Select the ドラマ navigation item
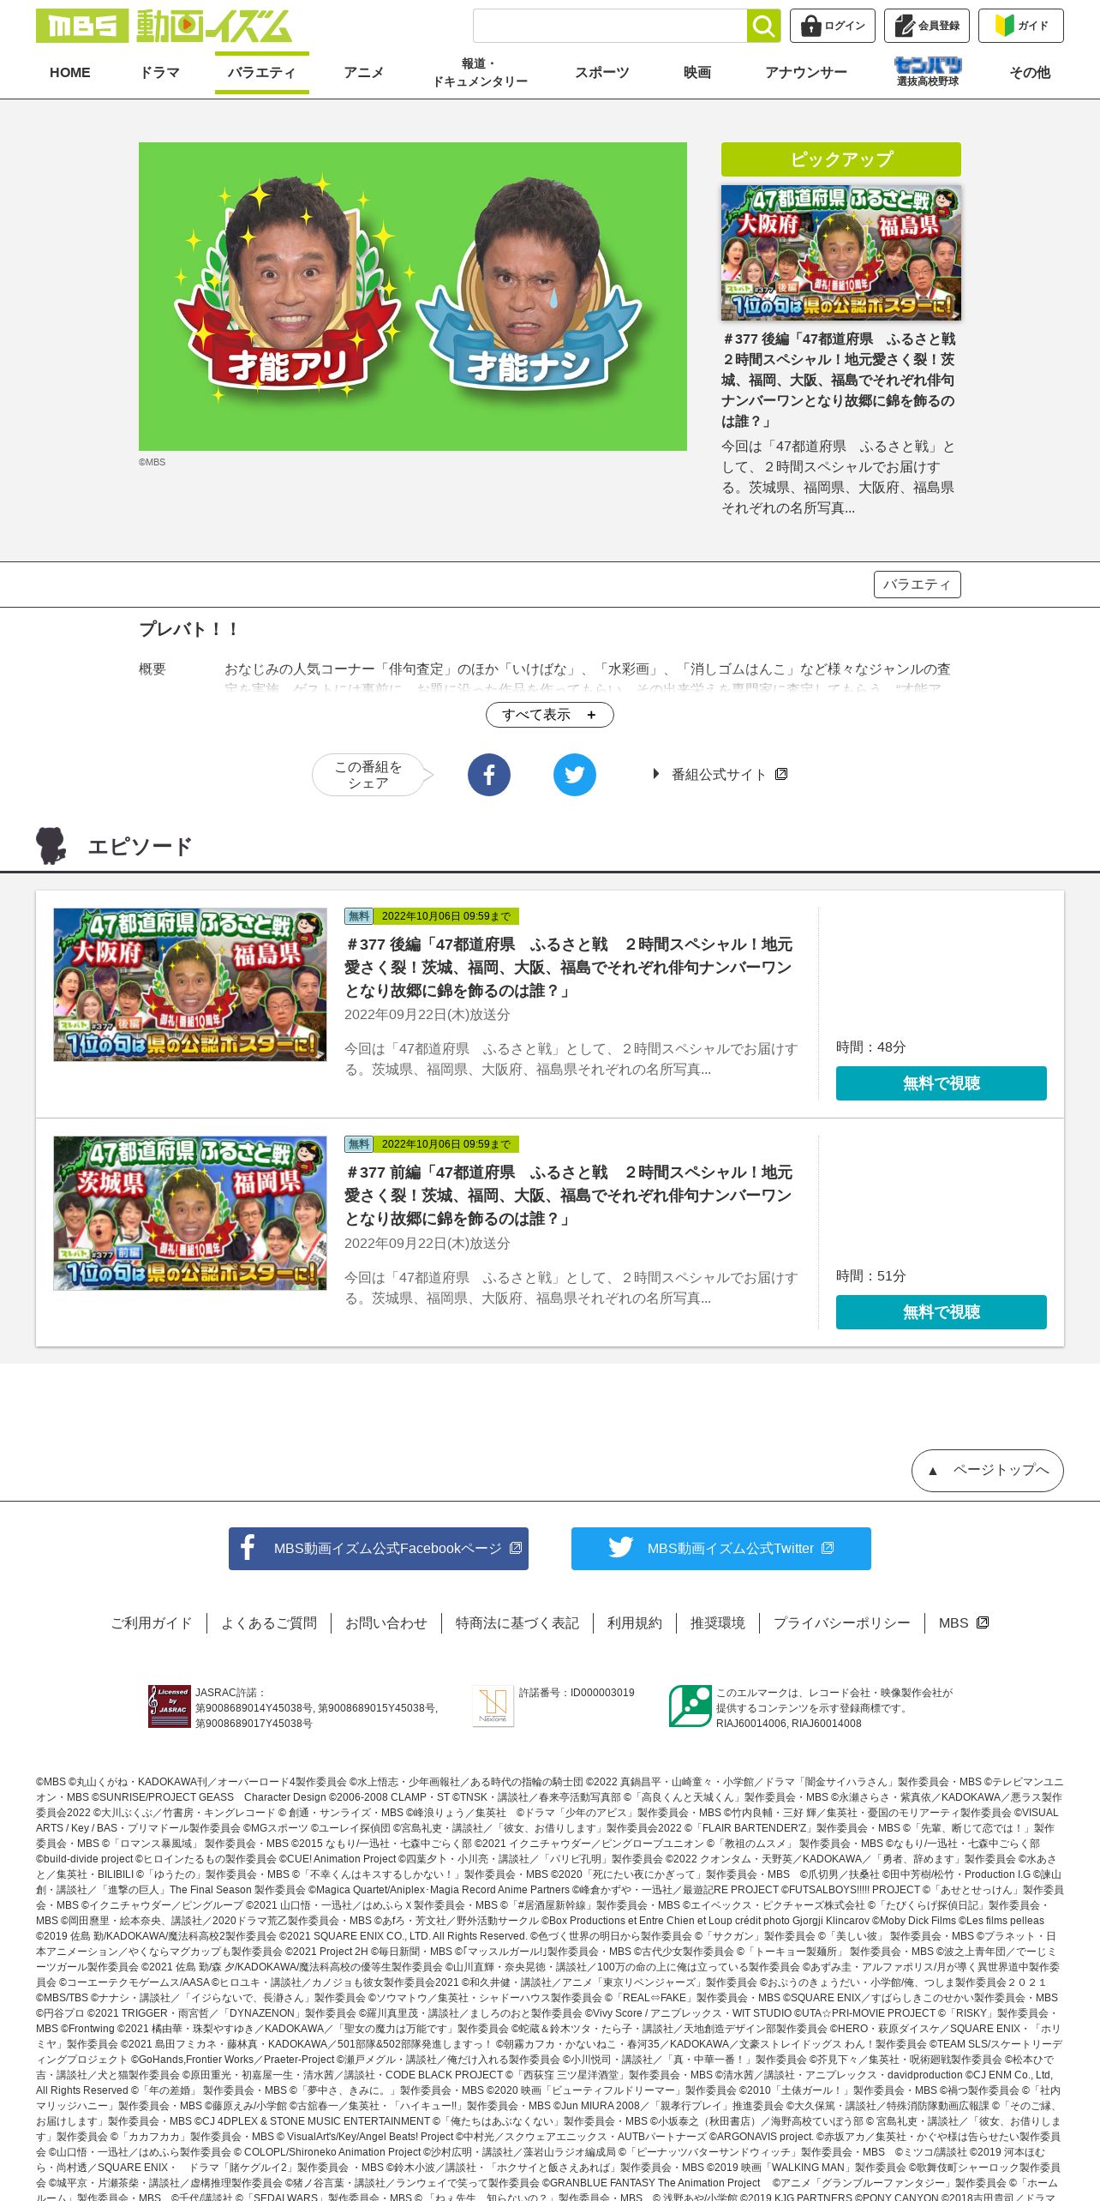The image size is (1100, 2201). coord(160,73)
